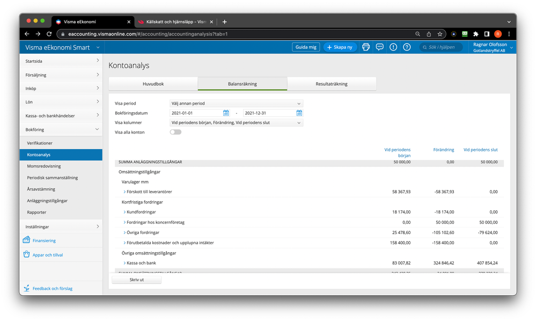Open Startsida in sidebar
The height and width of the screenshot is (321, 536).
coord(61,61)
